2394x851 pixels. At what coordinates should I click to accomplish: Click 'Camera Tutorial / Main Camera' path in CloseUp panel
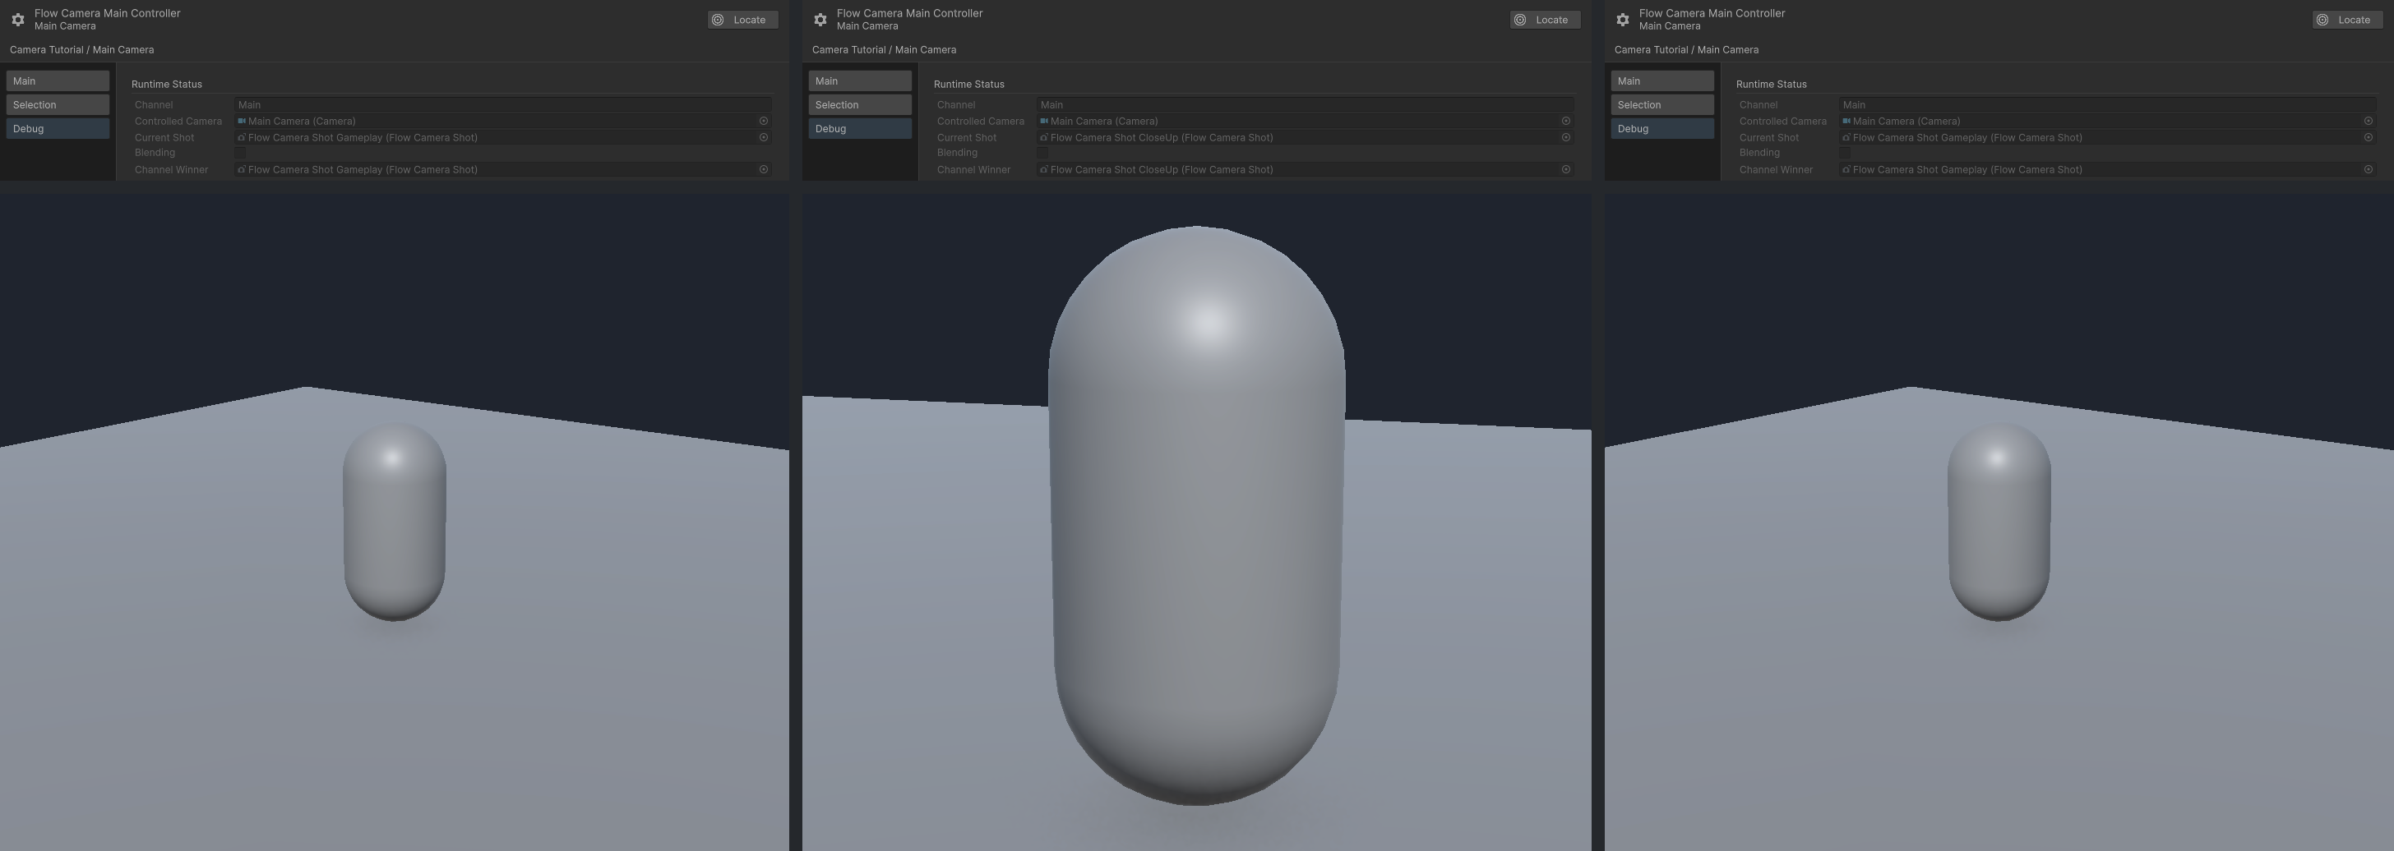click(x=884, y=50)
